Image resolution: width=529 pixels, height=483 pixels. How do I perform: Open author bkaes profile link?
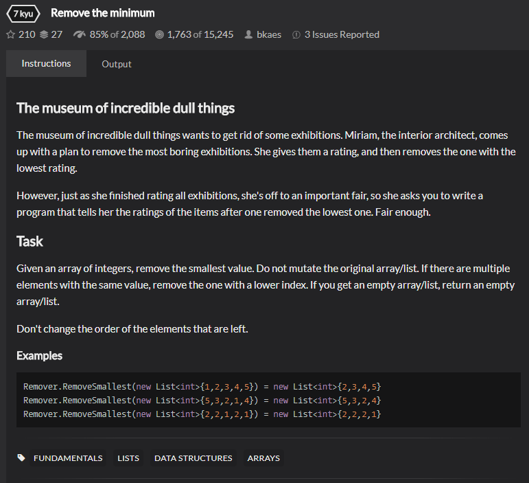pos(269,34)
